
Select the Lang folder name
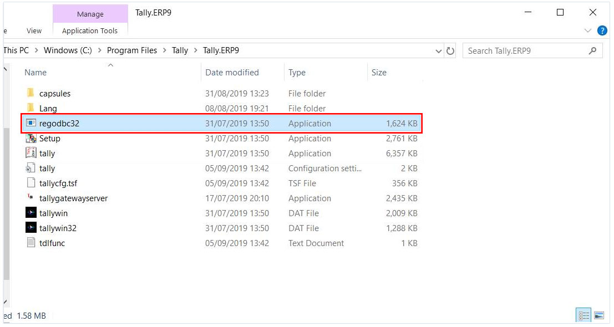[48, 108]
